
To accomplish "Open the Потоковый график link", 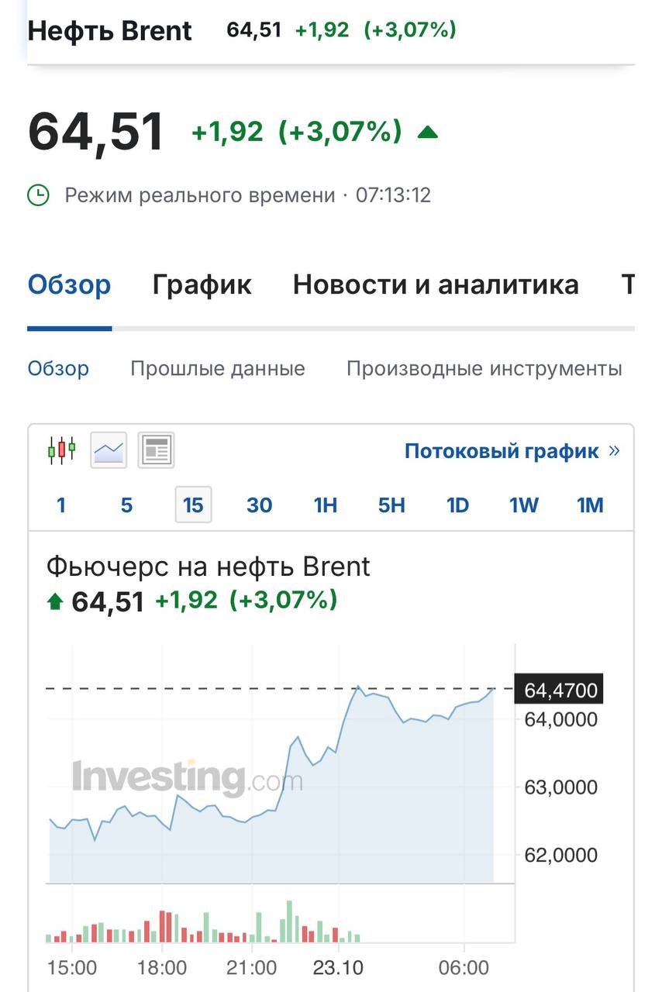I will [x=502, y=451].
